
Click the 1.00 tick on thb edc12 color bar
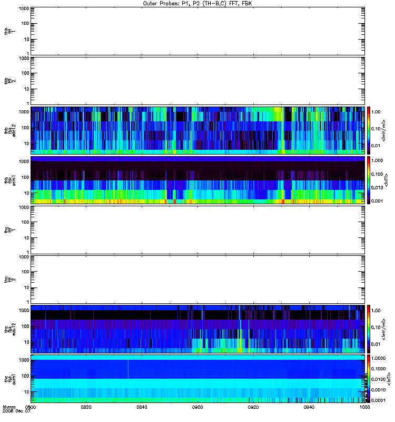coord(376,112)
